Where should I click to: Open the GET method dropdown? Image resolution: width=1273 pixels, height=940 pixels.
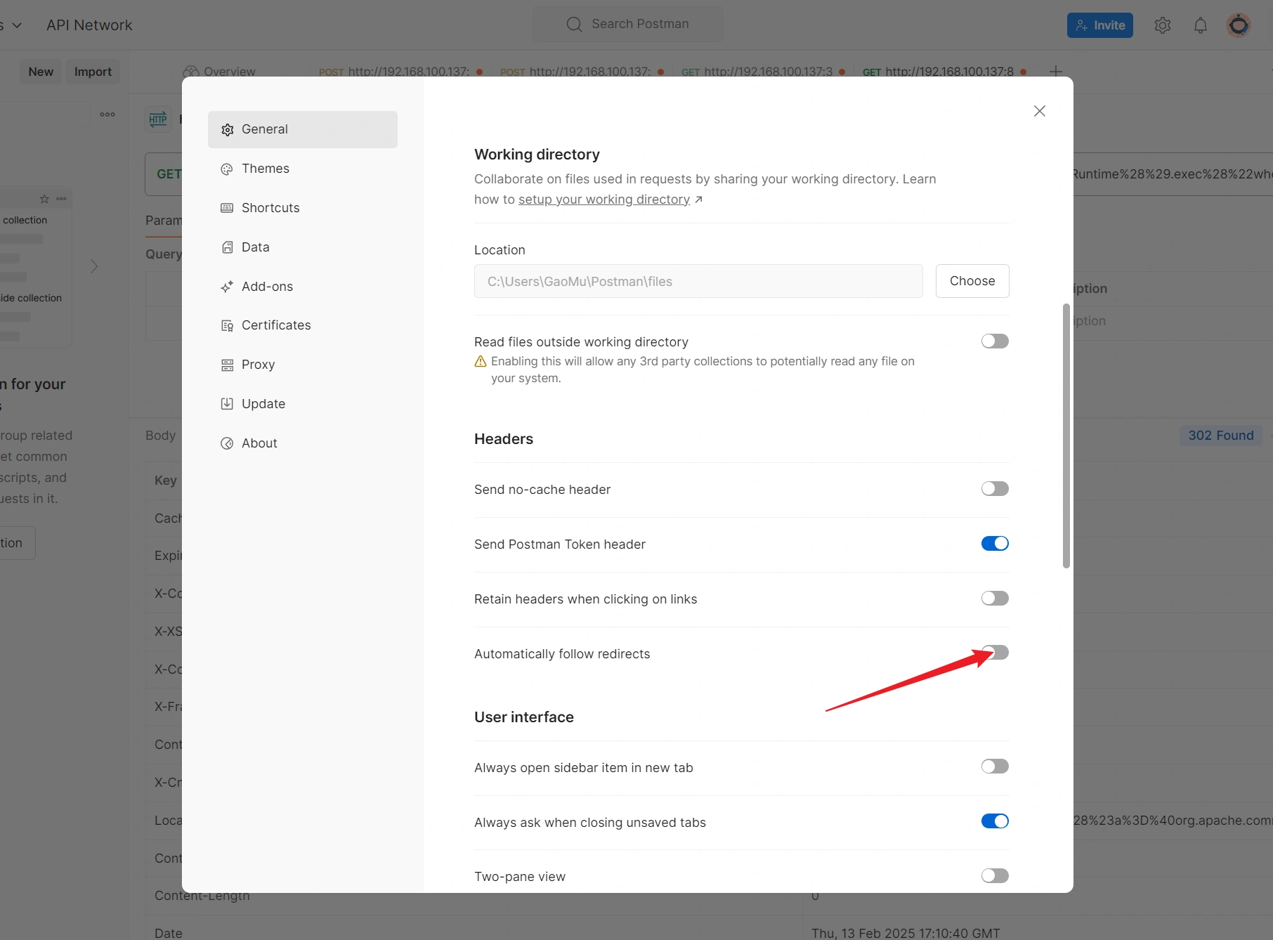[x=167, y=174]
